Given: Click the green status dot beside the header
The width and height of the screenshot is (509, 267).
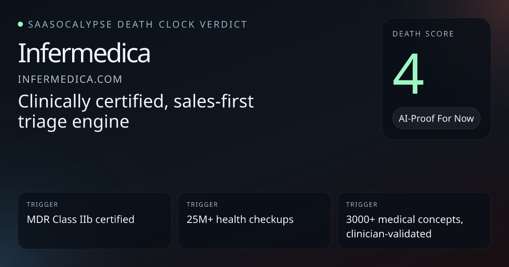Looking at the screenshot, I should [20, 24].
